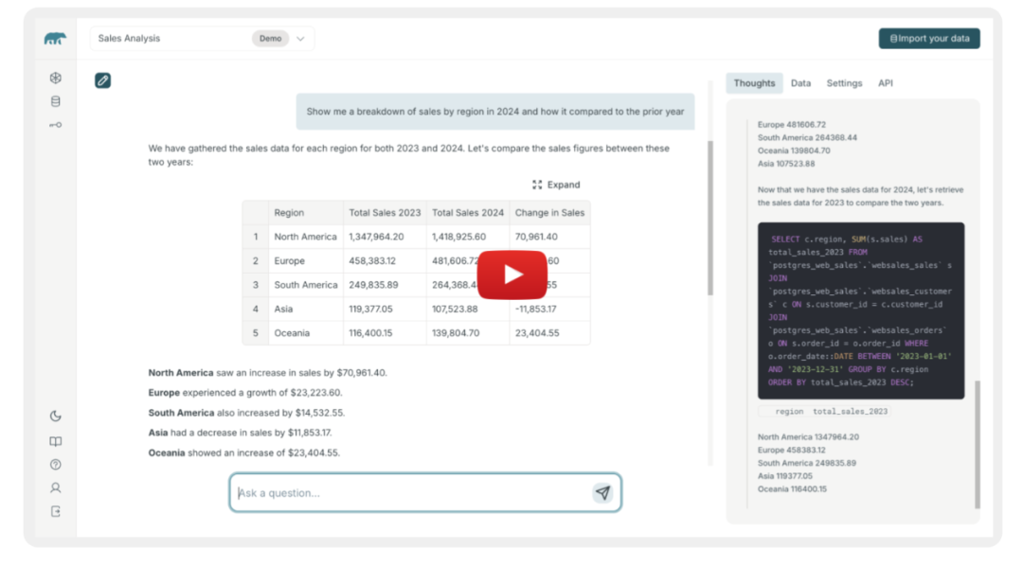Click the Change in Sales column header

tap(550, 212)
